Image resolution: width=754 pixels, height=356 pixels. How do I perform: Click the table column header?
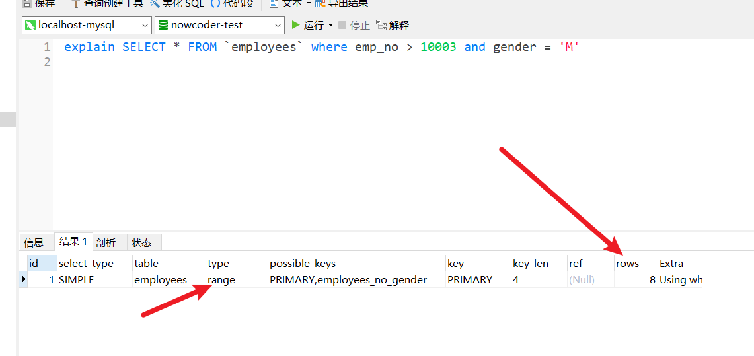tap(169, 264)
